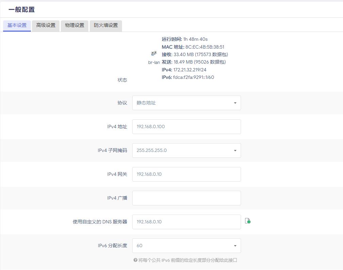Open the 防火墙设置 tab
The image size is (343, 270).
(x=106, y=26)
